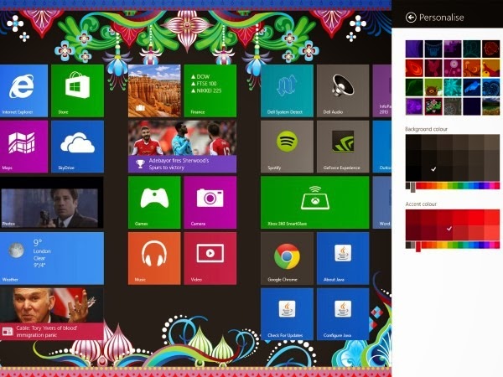Screen dimensions: 503x377
Task: Open the Weather tile for London
Action: (52, 258)
